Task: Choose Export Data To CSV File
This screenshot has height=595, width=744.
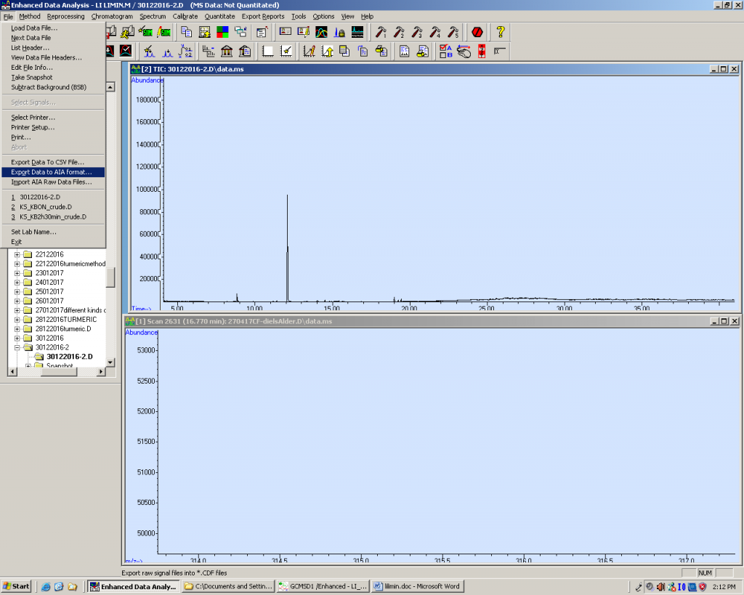Action: coord(47,162)
